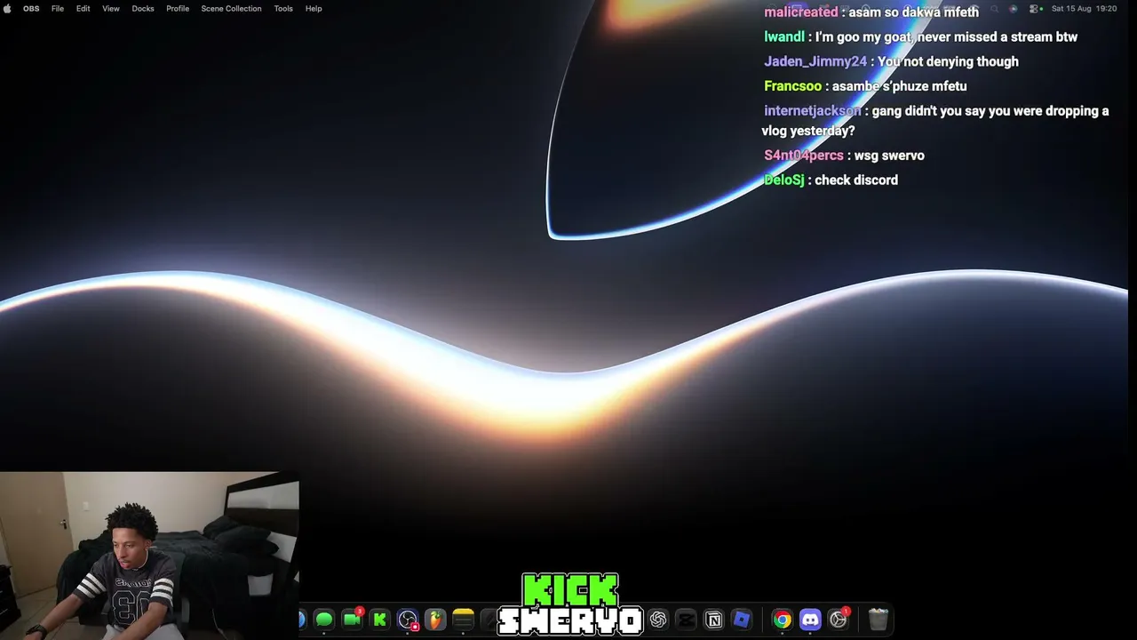Open the View menu

pos(111,8)
